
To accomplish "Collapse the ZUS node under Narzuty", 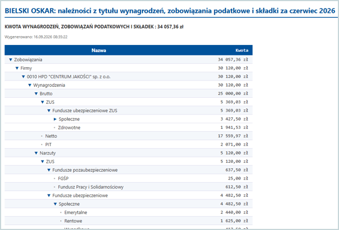I will [42, 162].
